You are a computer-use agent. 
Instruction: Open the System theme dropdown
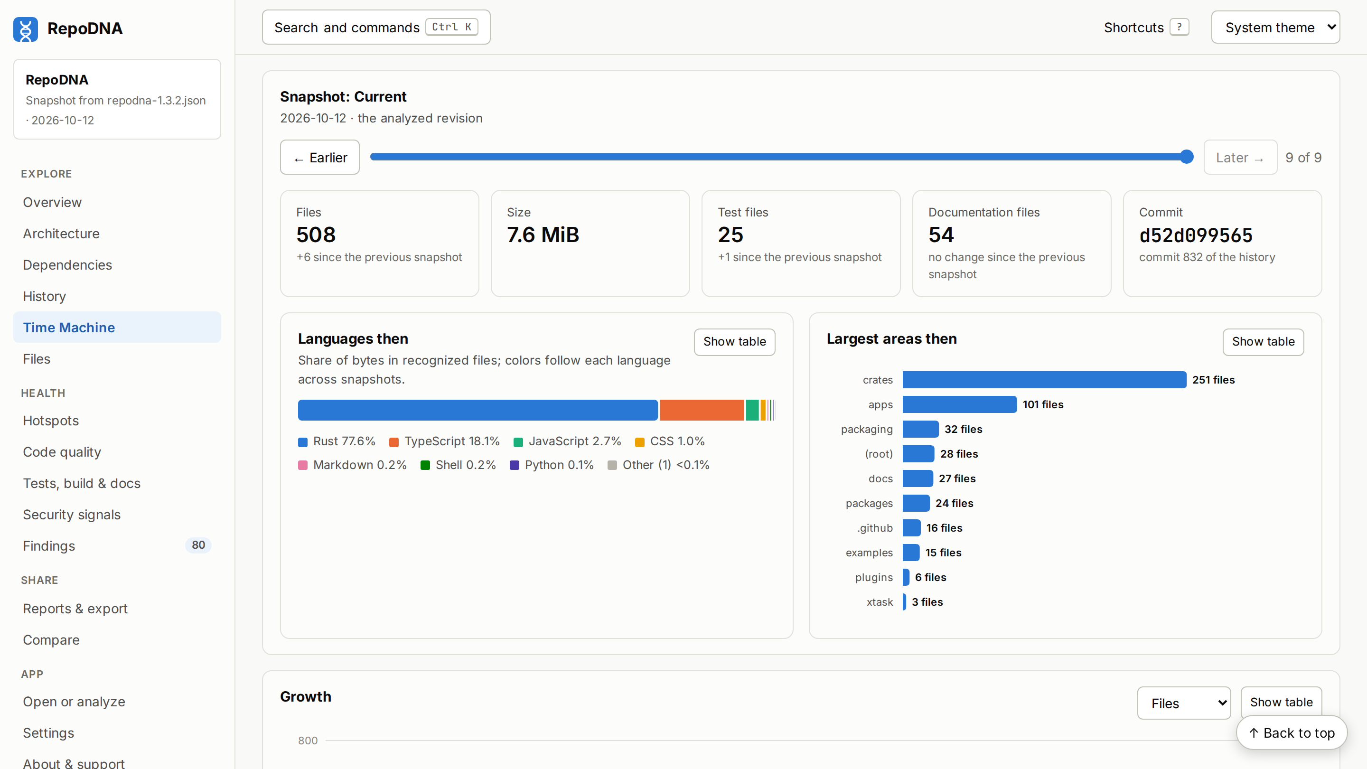[x=1275, y=27]
